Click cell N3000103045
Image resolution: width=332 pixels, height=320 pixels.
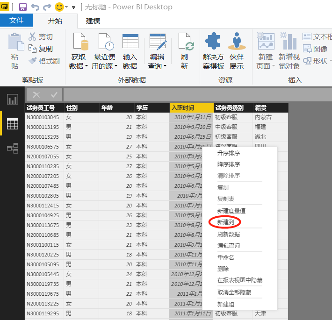[x=44, y=117]
